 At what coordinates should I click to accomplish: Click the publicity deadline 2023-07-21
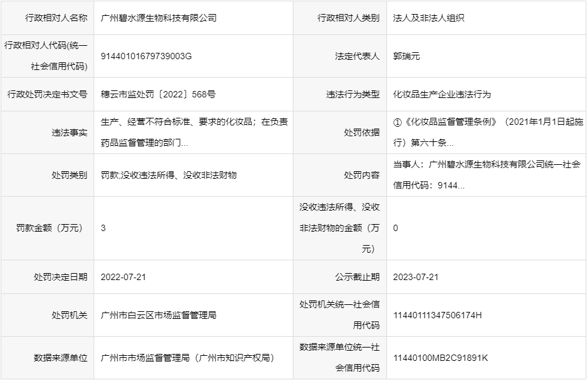pos(416,277)
